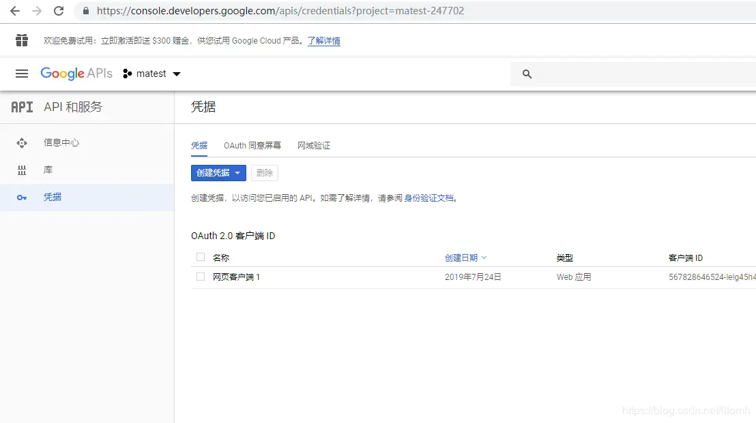
Task: Go forward with the browser forward arrow
Action: tap(37, 11)
